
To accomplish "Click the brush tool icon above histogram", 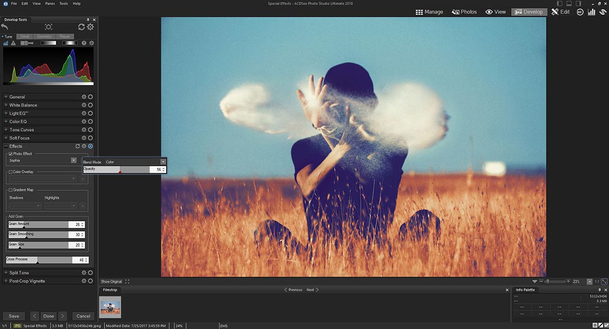I will [x=27, y=43].
